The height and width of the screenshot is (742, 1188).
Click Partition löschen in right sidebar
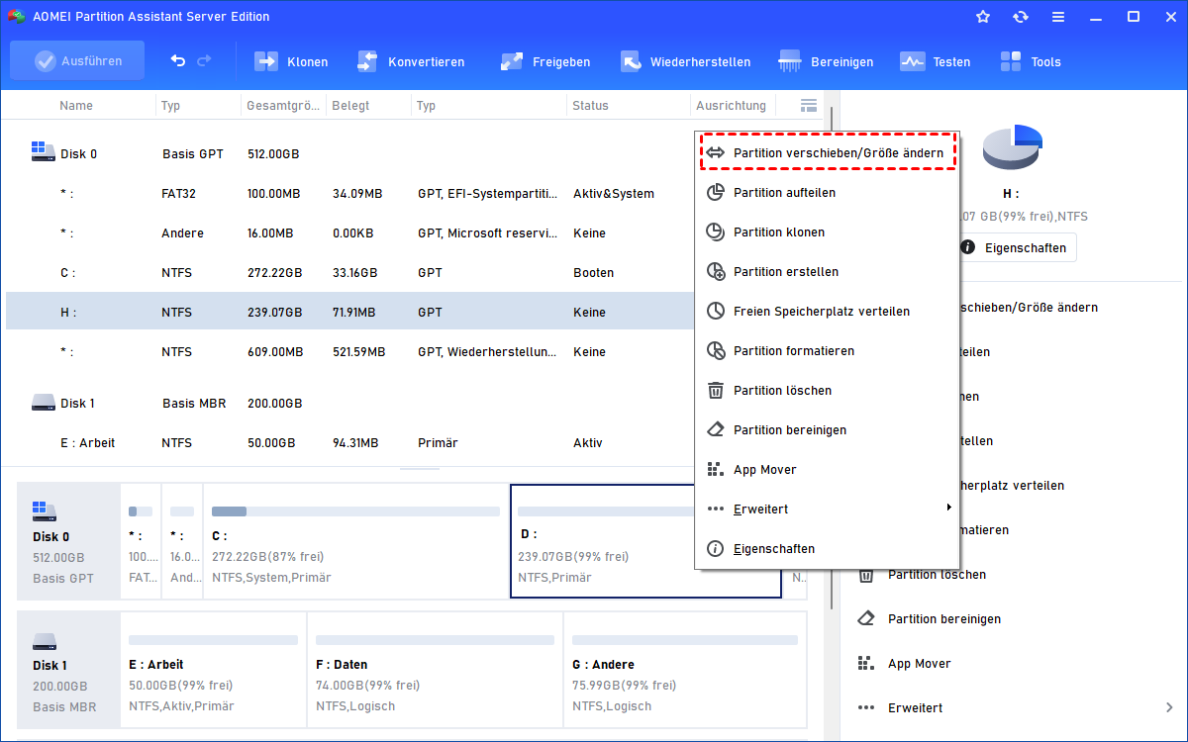pos(937,574)
